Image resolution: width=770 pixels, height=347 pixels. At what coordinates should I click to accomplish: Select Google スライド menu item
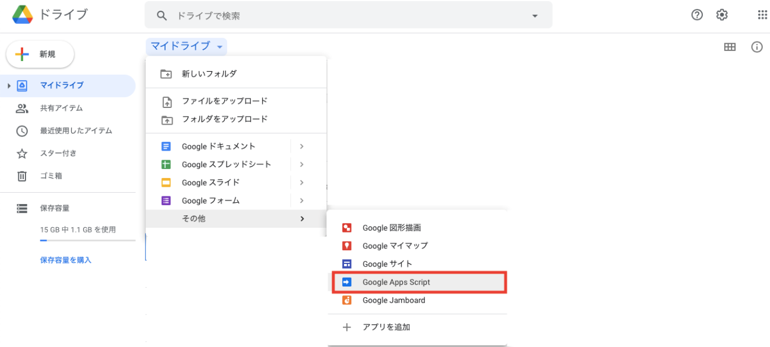click(x=236, y=183)
